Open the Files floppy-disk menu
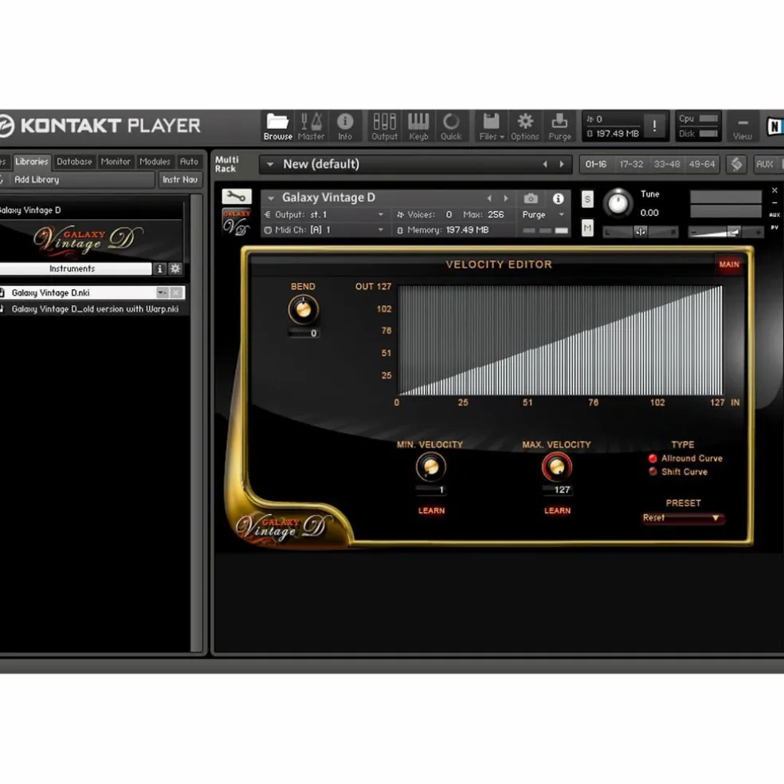 point(491,126)
